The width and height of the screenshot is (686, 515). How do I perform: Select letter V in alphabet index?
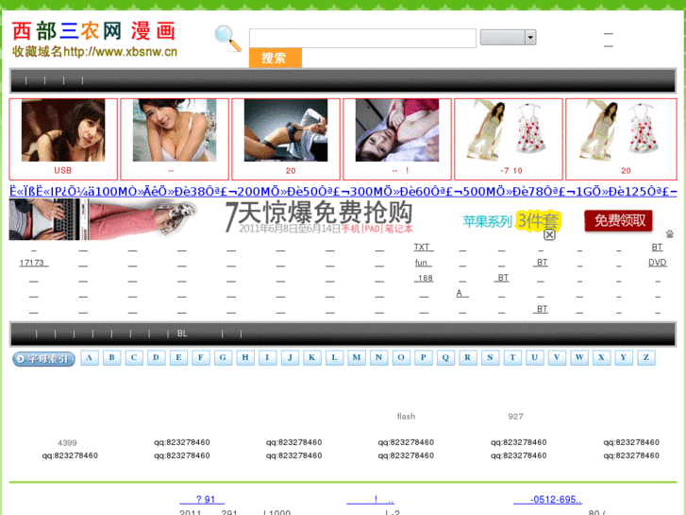[557, 357]
